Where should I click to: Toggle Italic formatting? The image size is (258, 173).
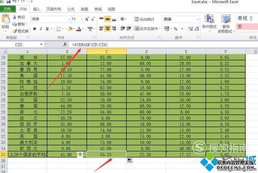click(x=41, y=29)
